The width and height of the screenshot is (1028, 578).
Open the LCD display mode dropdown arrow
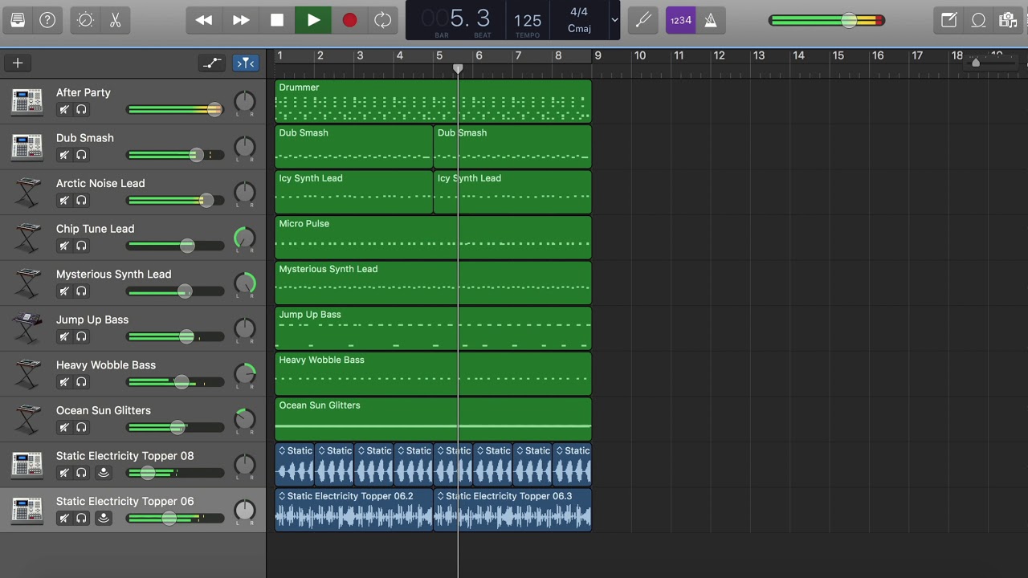pyautogui.click(x=614, y=20)
